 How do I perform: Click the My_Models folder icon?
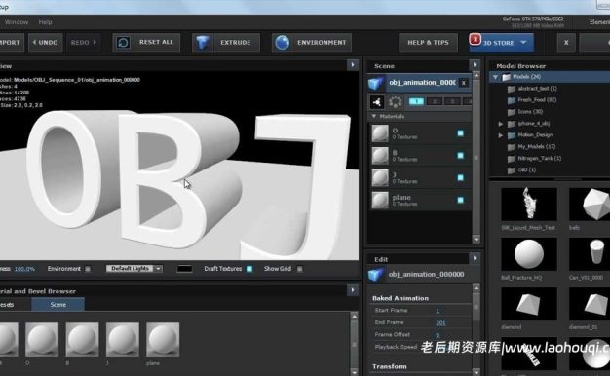(x=512, y=147)
